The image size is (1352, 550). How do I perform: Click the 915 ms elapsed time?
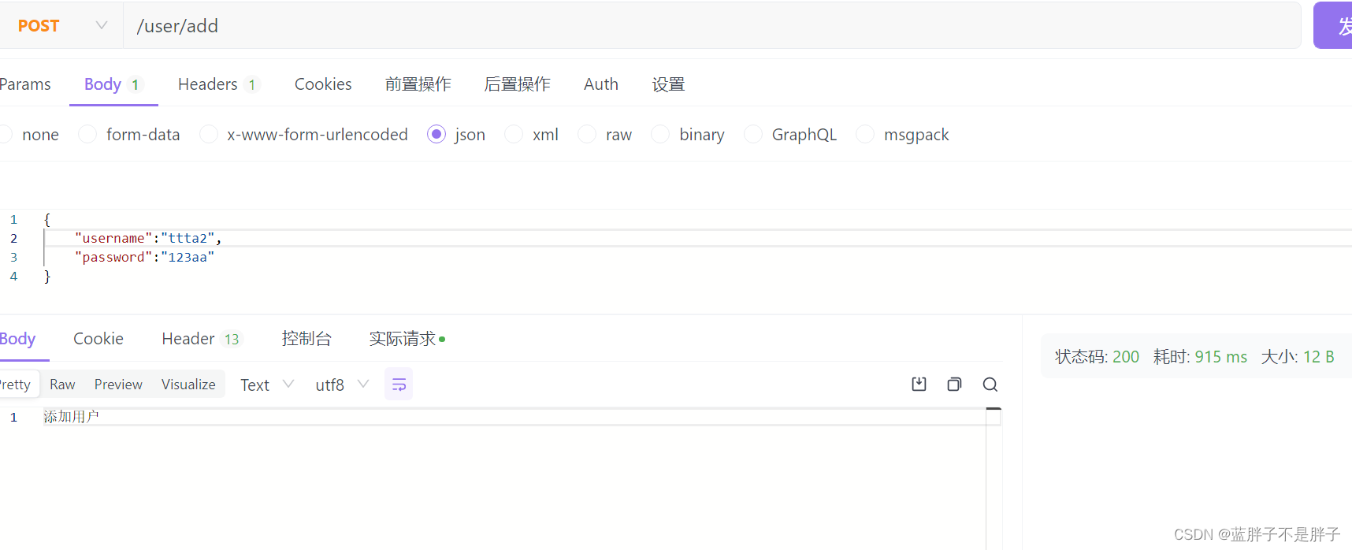(1221, 357)
